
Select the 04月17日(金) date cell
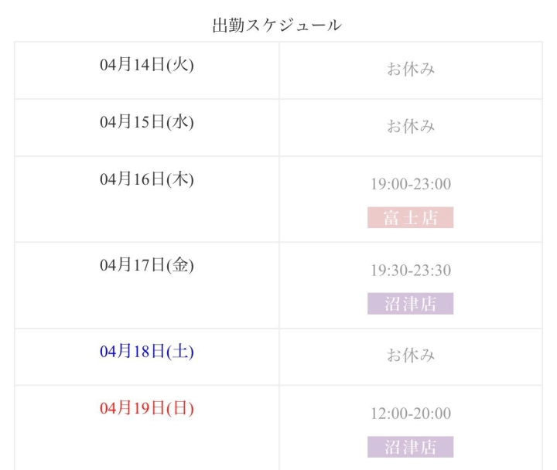click(147, 265)
